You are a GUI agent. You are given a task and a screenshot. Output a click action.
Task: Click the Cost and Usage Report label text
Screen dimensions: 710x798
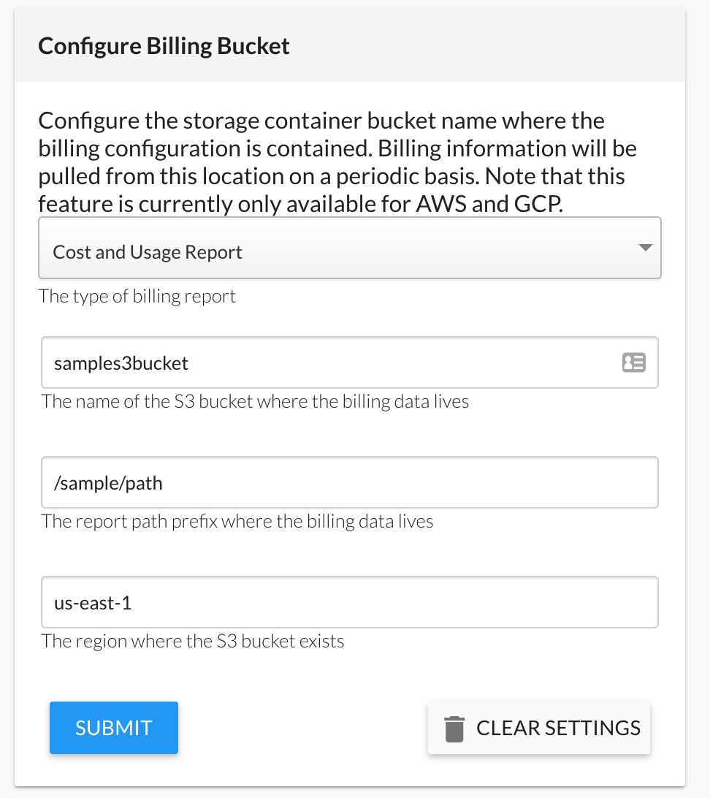coord(147,251)
